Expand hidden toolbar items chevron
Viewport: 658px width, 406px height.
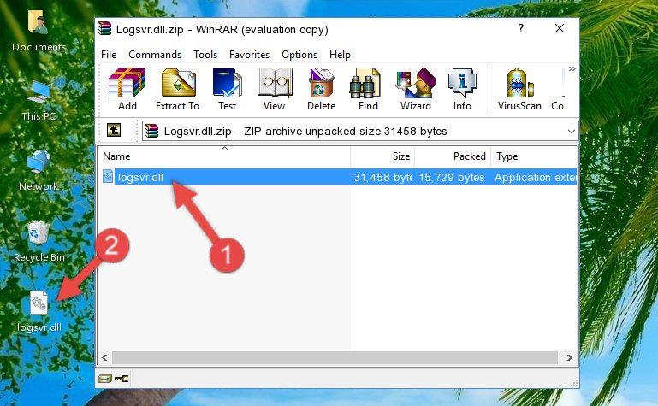(x=572, y=69)
